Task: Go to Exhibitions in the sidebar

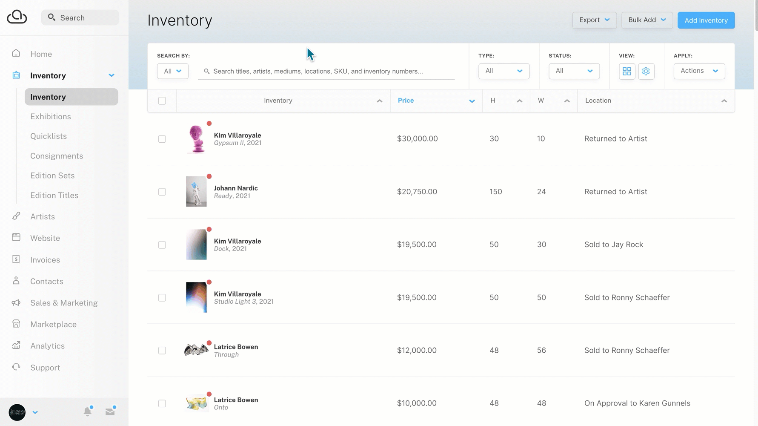Action: [x=51, y=116]
